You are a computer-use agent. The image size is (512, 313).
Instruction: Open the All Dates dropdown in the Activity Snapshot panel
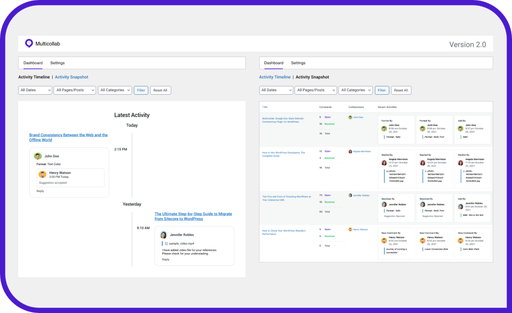click(276, 90)
